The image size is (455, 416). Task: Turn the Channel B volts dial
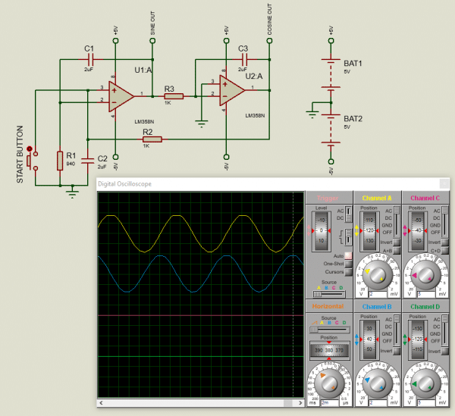(x=377, y=383)
